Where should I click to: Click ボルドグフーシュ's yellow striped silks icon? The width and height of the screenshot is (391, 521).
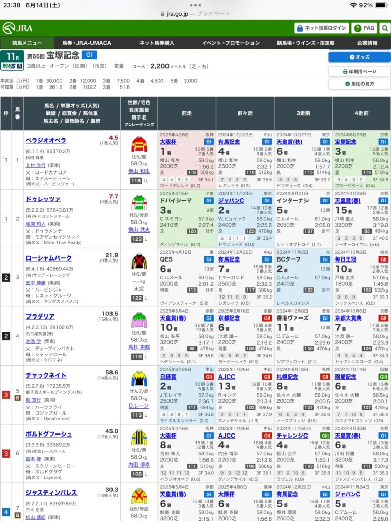[x=139, y=437]
